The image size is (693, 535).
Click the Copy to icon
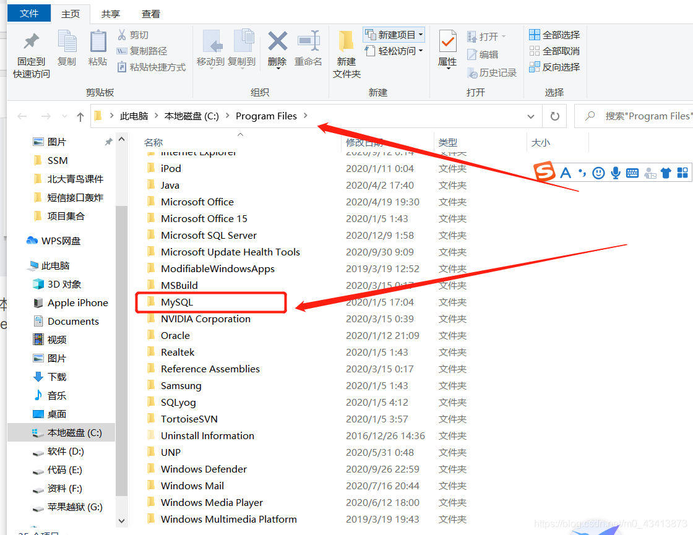244,41
